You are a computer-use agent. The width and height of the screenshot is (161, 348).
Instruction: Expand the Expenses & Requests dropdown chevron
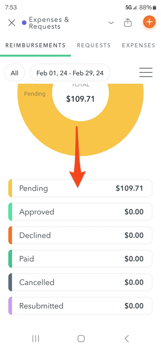pos(111,23)
